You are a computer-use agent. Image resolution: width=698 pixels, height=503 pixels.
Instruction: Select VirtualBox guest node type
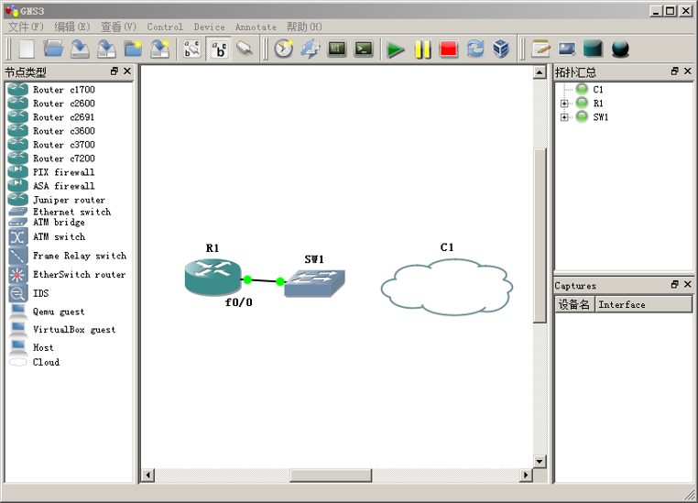tap(74, 330)
